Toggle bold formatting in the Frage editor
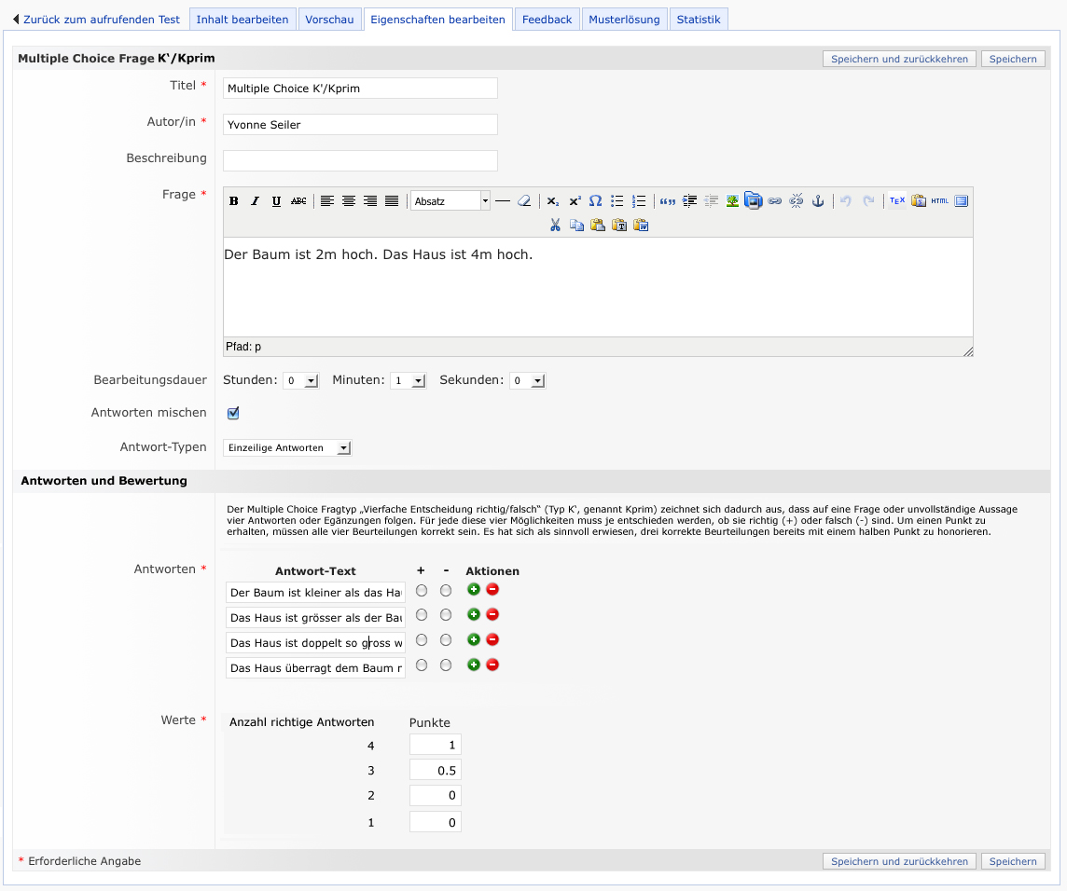The width and height of the screenshot is (1067, 891). pyautogui.click(x=234, y=201)
